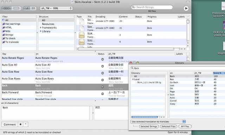This screenshot has width=225, height=135.
Task: Click the toolbar toggle pill button
Action: pyautogui.click(x=188, y=2)
